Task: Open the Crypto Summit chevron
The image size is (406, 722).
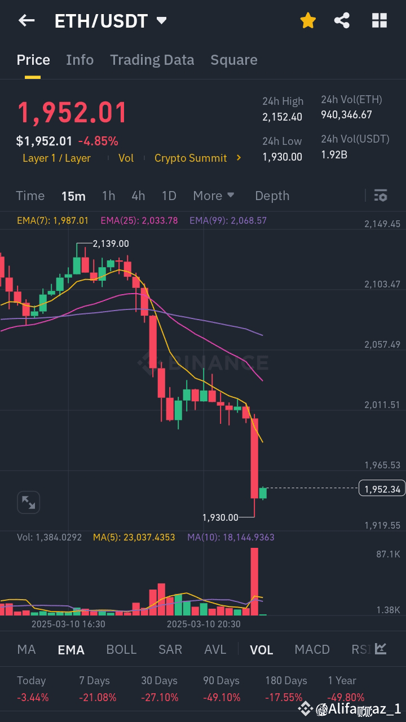Action: [x=238, y=158]
